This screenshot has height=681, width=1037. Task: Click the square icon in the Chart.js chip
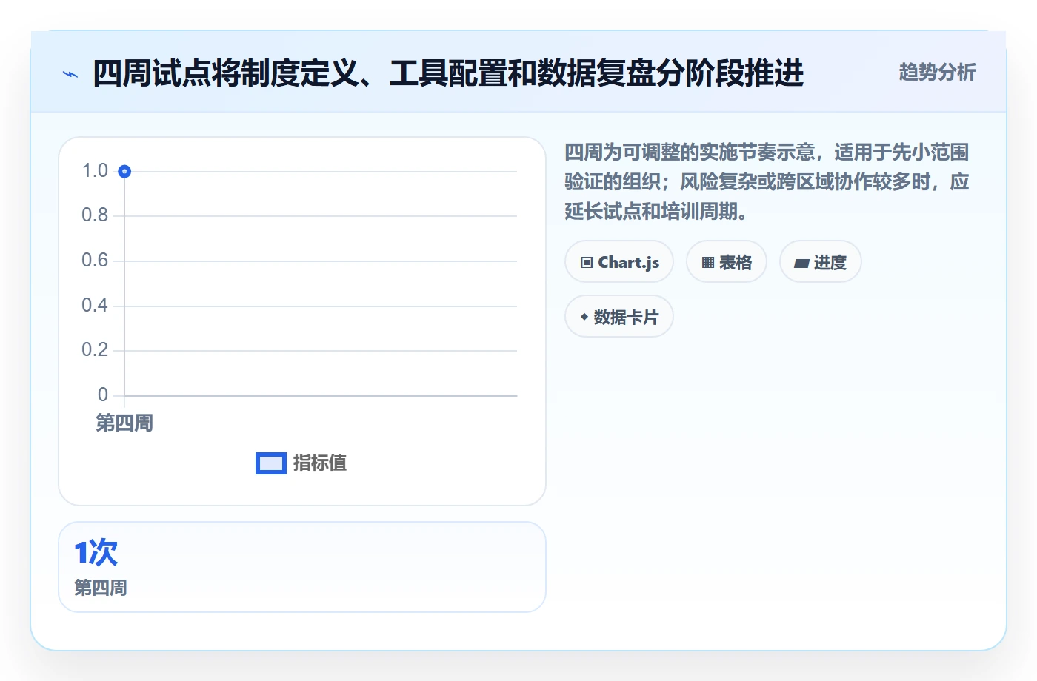pyautogui.click(x=587, y=263)
